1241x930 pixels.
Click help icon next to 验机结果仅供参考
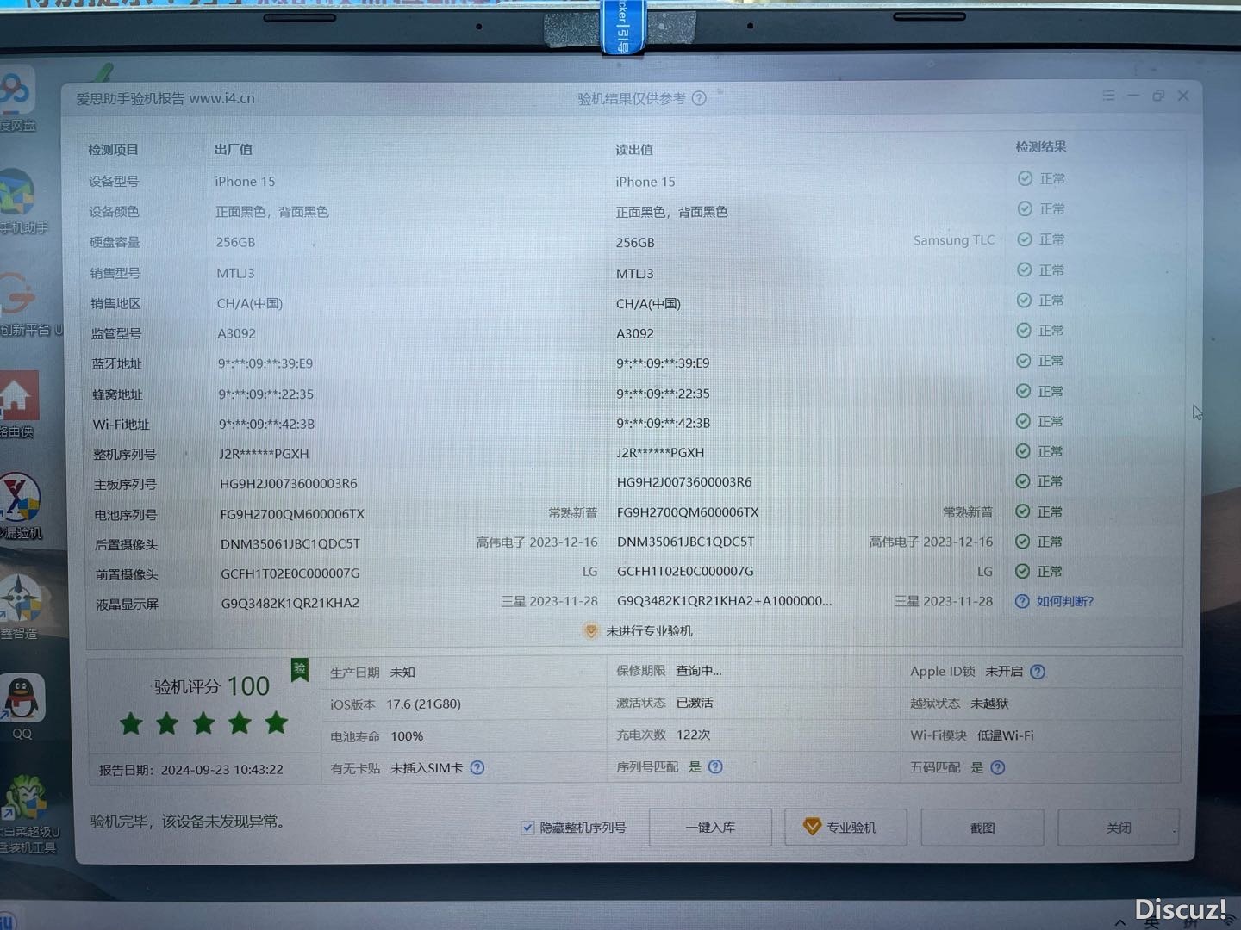(x=699, y=98)
